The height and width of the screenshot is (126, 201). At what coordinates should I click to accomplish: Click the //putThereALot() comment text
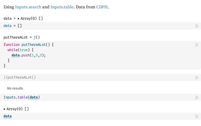click(x=19, y=77)
